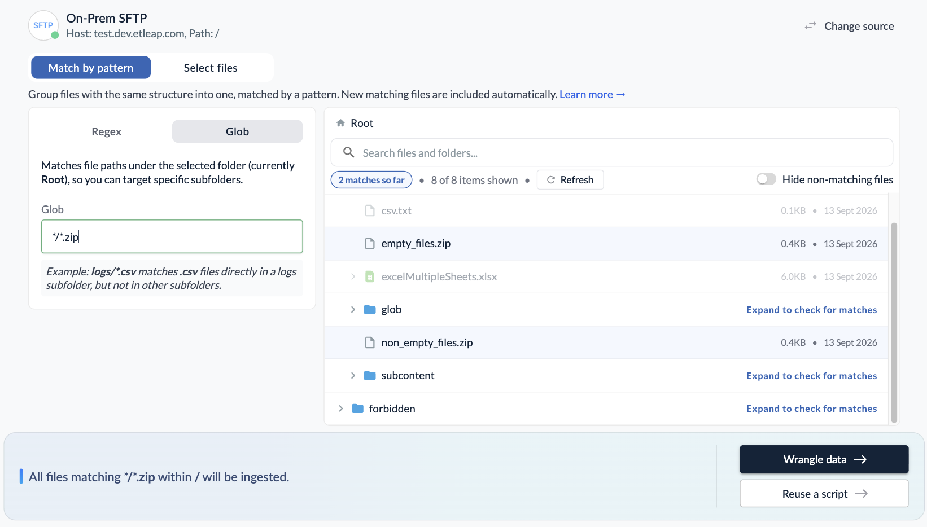This screenshot has width=927, height=527.
Task: Click the file list vertical scrollbar
Action: (894, 323)
